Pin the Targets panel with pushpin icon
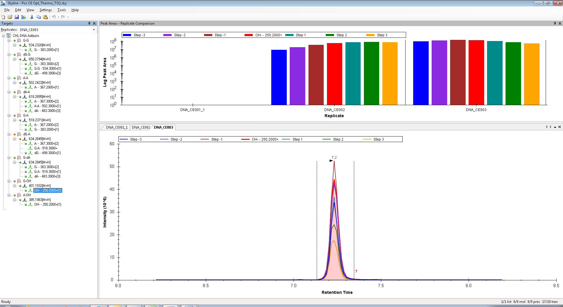The image size is (563, 307). tap(89, 23)
